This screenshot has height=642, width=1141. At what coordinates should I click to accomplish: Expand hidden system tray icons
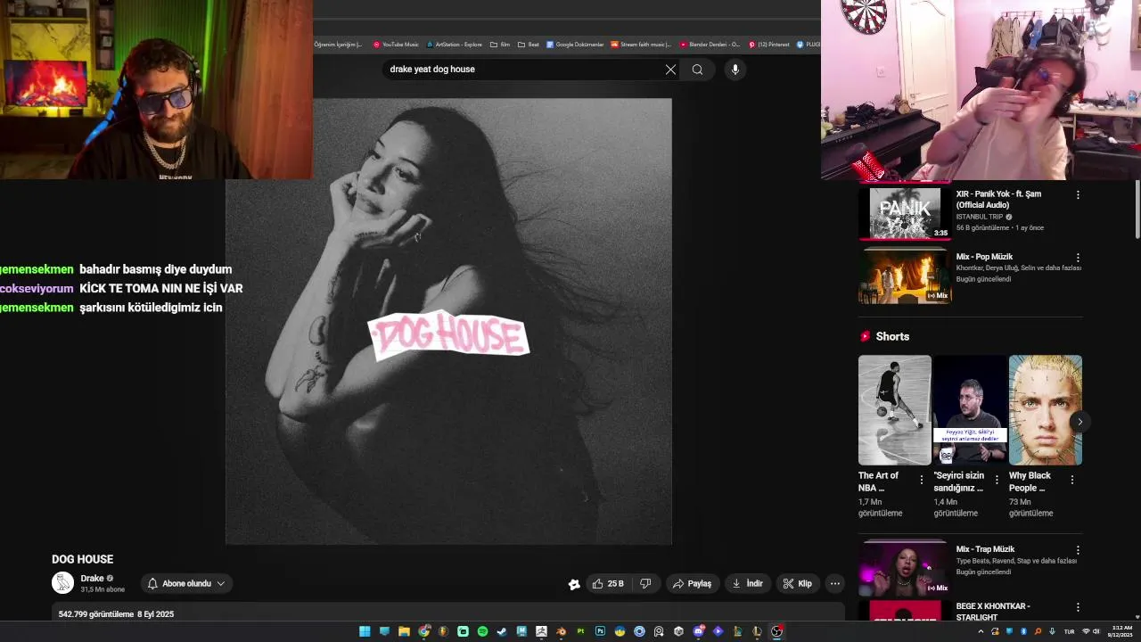pos(981,631)
